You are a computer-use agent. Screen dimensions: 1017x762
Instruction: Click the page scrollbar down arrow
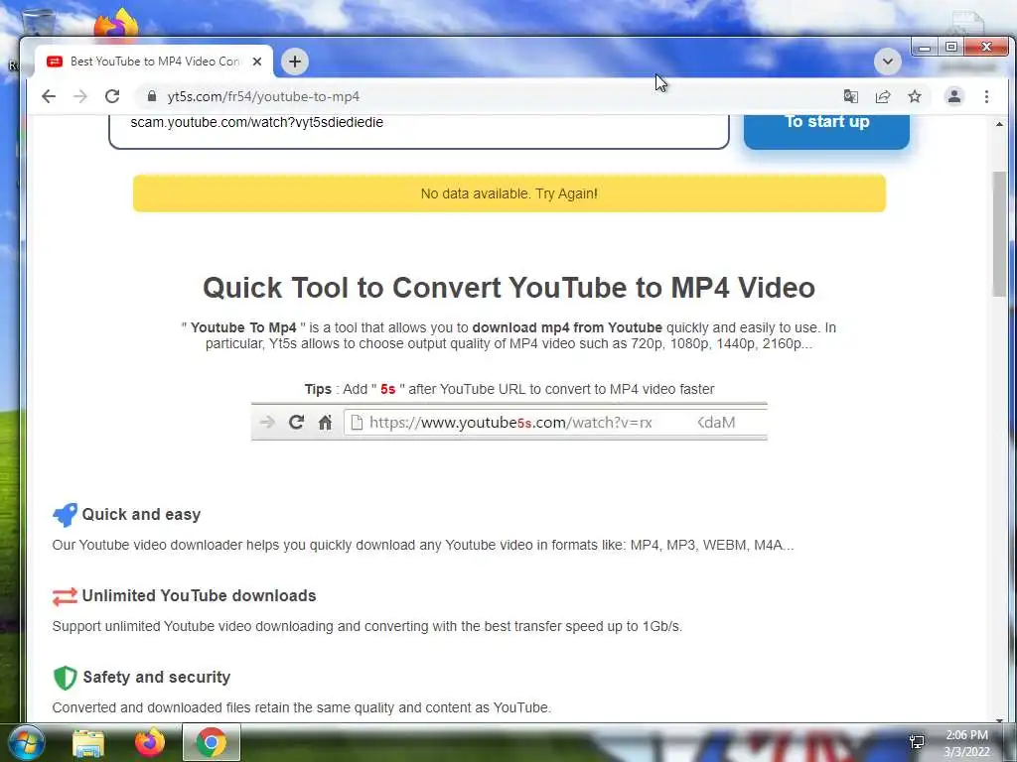(x=999, y=718)
